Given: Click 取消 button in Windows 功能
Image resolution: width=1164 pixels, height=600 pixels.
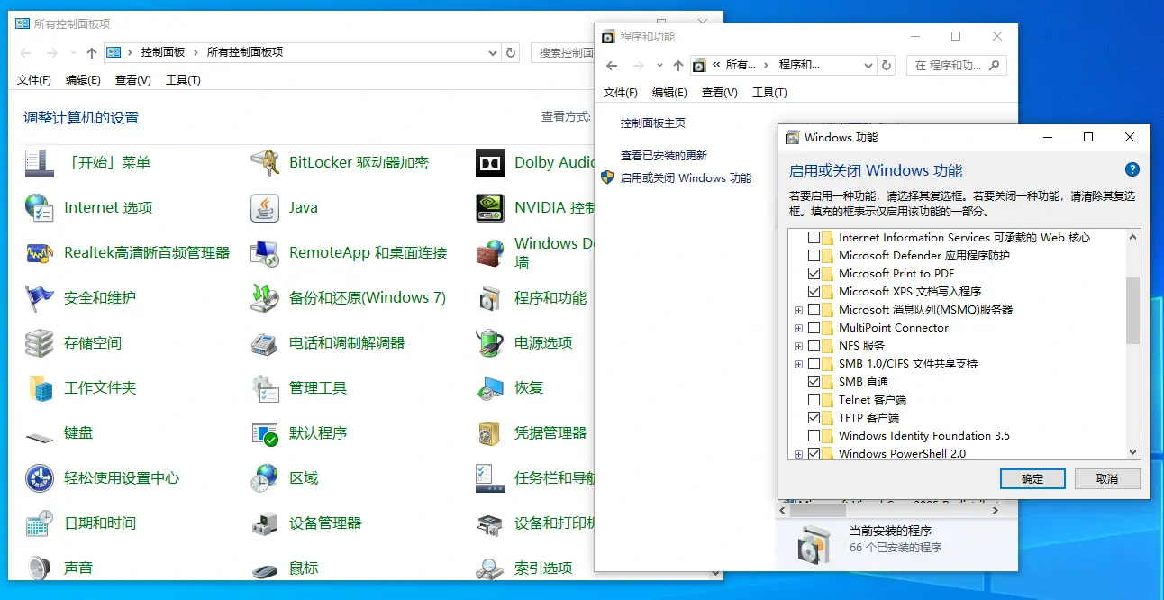Looking at the screenshot, I should point(1107,479).
